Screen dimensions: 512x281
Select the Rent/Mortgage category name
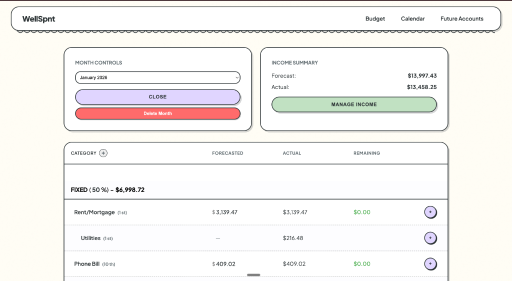click(94, 212)
